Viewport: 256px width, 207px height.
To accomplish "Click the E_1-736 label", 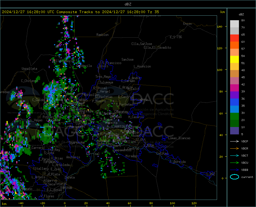I will pos(176,37).
